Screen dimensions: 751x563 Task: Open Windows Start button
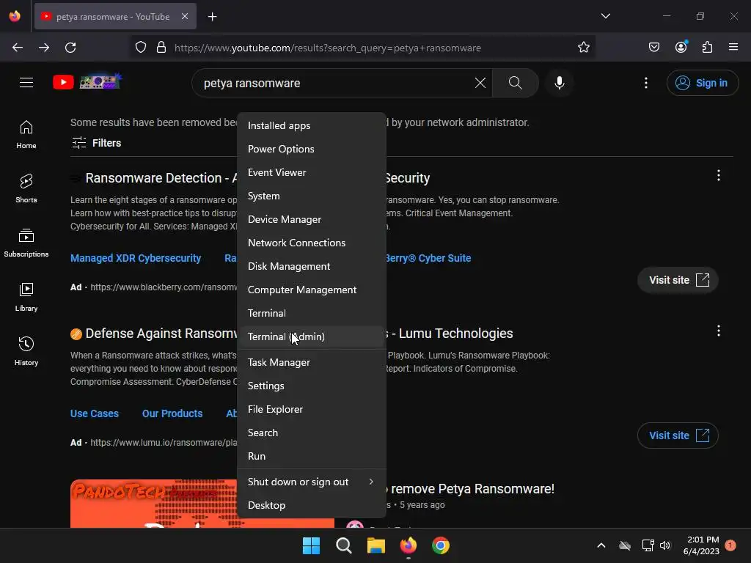point(311,545)
